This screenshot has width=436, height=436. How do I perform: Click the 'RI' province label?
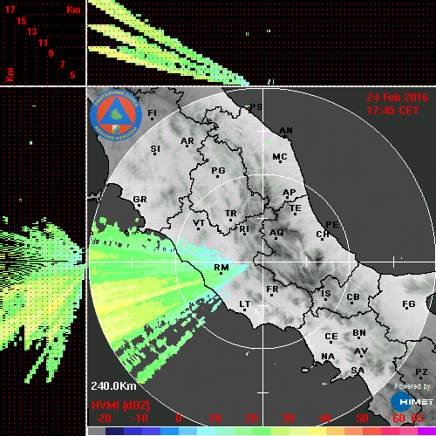point(244,229)
